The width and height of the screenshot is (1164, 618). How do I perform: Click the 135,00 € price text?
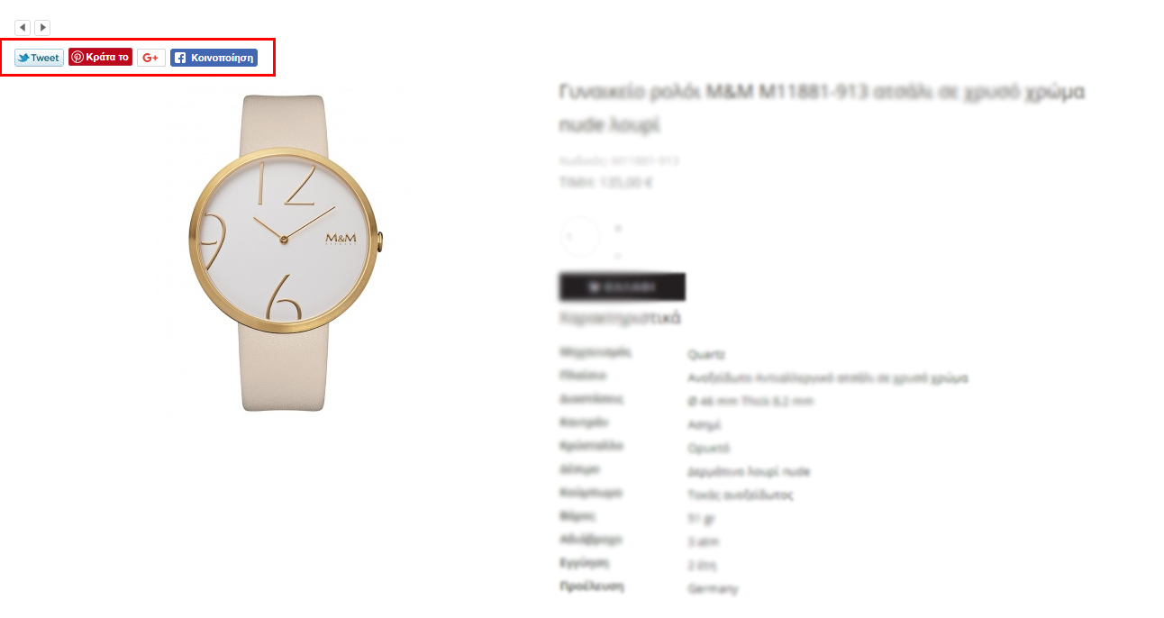624,182
